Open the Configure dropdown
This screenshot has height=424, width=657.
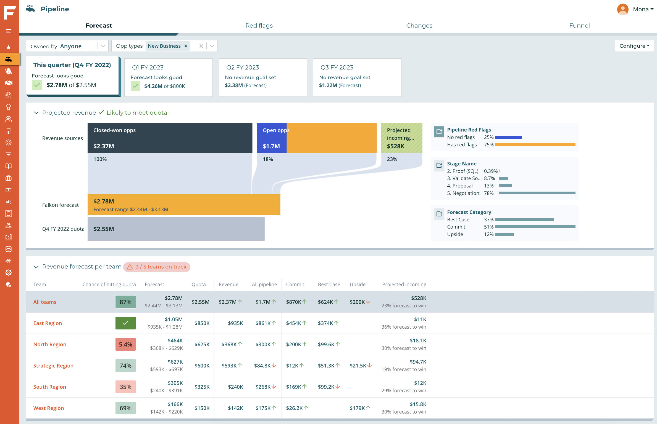click(634, 46)
